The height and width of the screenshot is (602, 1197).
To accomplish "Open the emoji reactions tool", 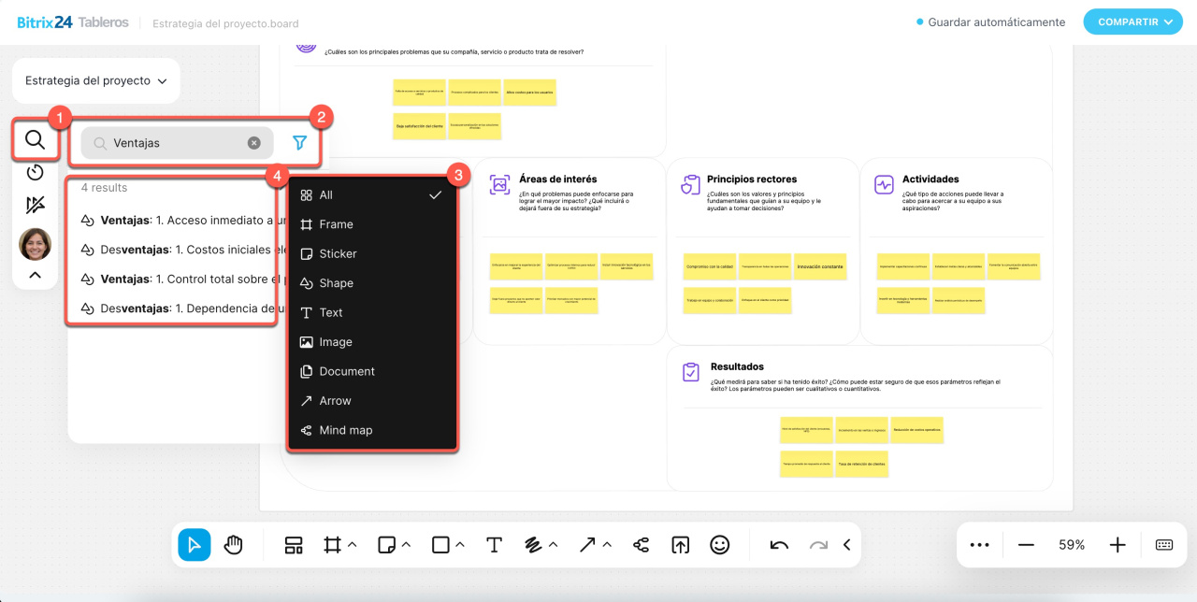I will 719,545.
